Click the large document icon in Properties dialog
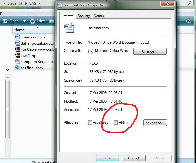Image resolution: width=196 pixels, height=163 pixels. (x=69, y=28)
